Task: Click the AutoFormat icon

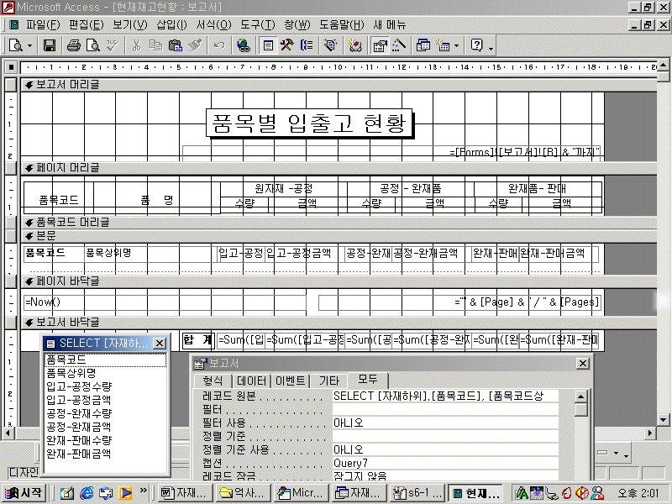Action: [330, 45]
